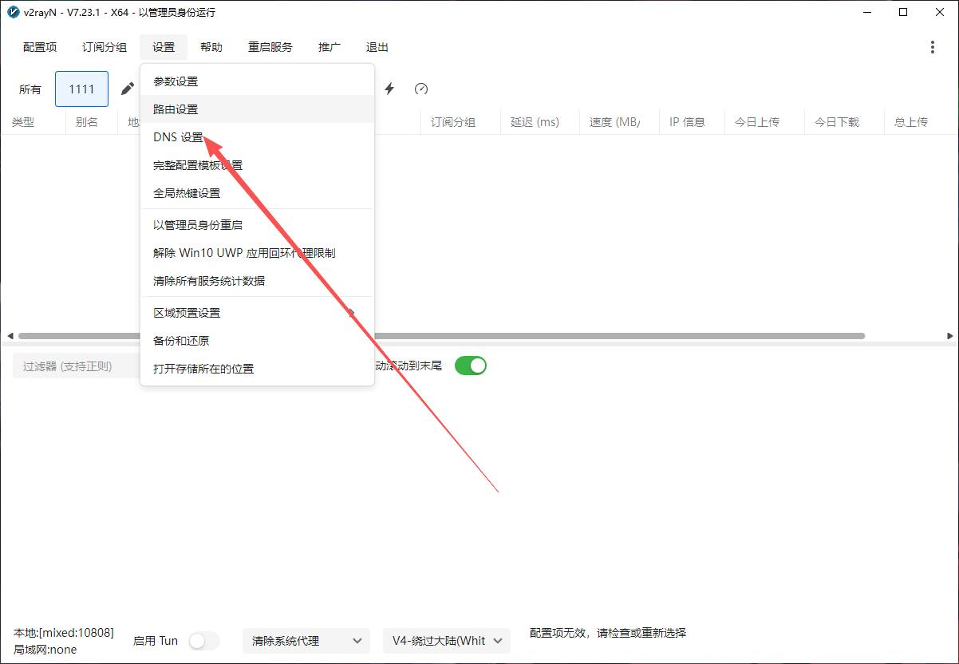Image resolution: width=959 pixels, height=664 pixels.
Task: Open the 推广 menu
Action: click(x=330, y=47)
